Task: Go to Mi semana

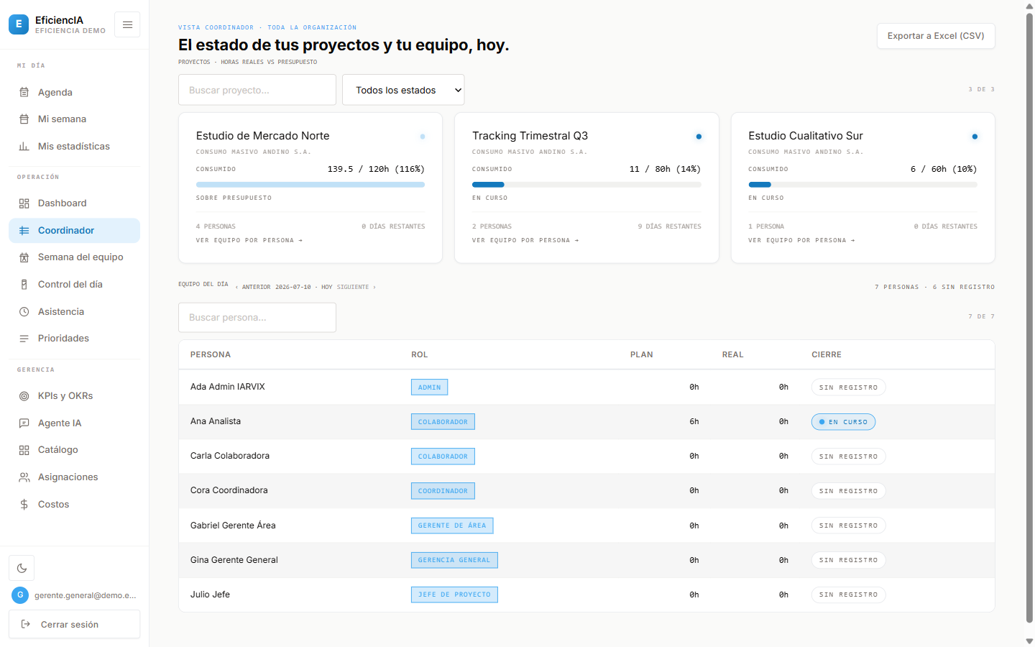Action: 74,119
